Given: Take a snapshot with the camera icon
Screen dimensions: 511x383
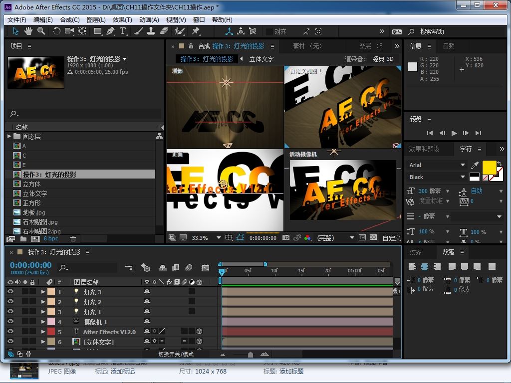Looking at the screenshot, I should pyautogui.click(x=286, y=238).
